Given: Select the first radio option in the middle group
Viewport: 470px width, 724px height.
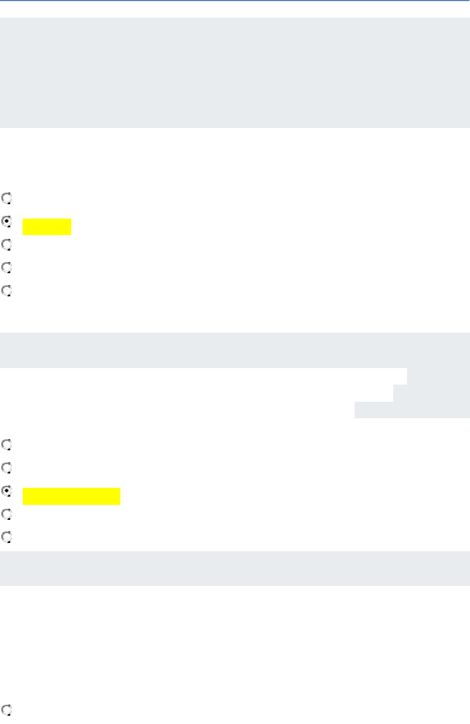Looking at the screenshot, I should point(6,444).
